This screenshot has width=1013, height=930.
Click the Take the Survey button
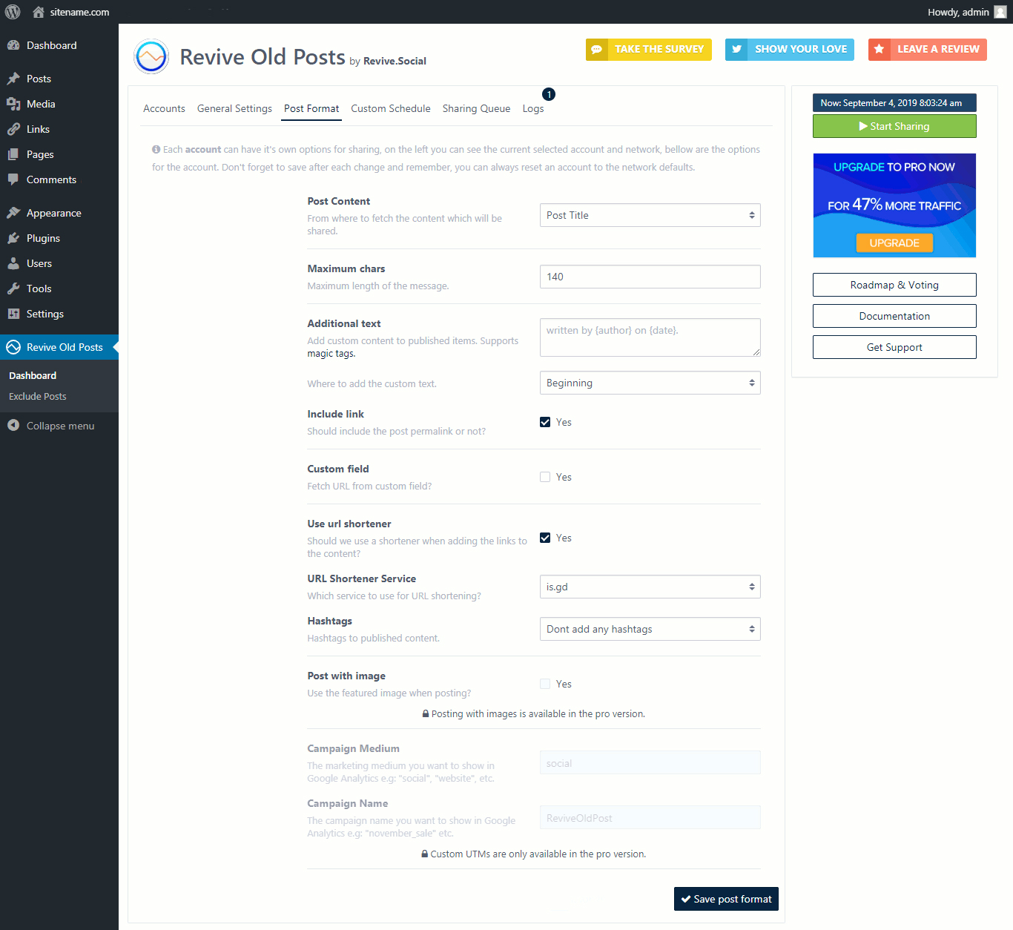click(x=649, y=50)
